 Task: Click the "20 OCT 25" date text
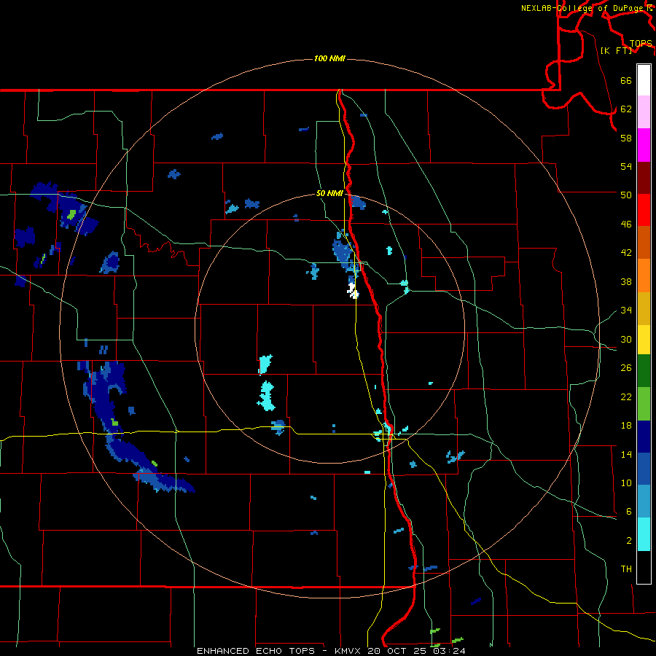pos(399,651)
